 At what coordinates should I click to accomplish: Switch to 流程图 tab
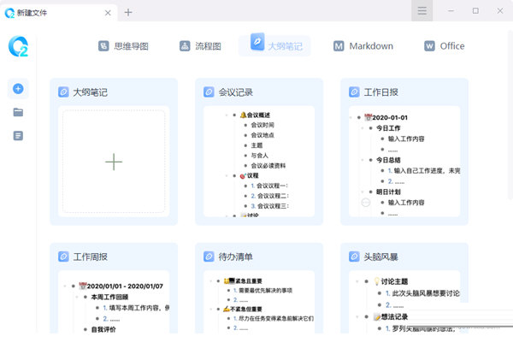[x=200, y=46]
